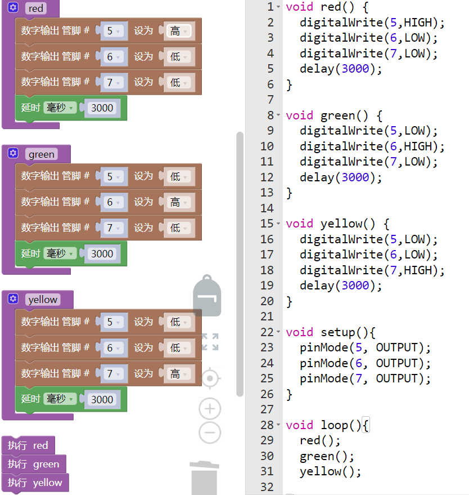Open pin 6 dropdown in red function
The height and width of the screenshot is (495, 469).
[113, 57]
